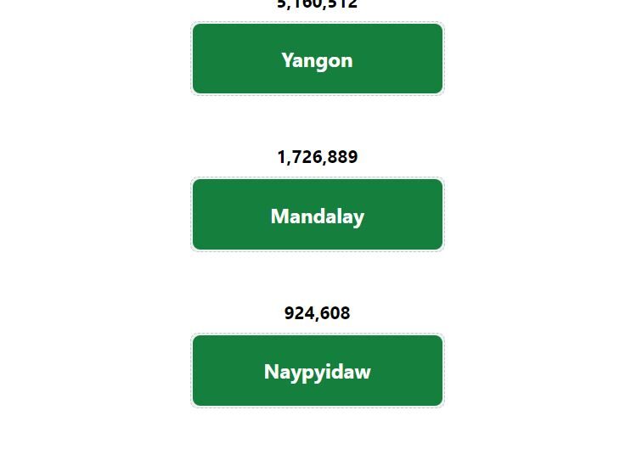
Task: Choose the Naypyidaw button
Action: pos(318,370)
